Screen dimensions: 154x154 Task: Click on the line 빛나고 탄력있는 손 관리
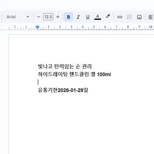[65, 67]
